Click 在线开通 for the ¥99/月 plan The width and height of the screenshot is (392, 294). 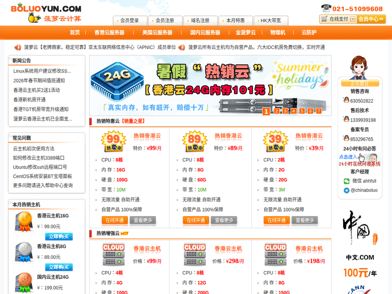click(x=115, y=220)
